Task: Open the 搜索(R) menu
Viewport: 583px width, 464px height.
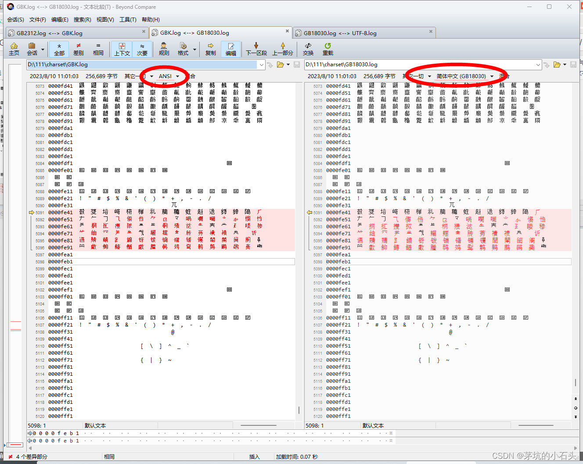Action: tap(82, 19)
